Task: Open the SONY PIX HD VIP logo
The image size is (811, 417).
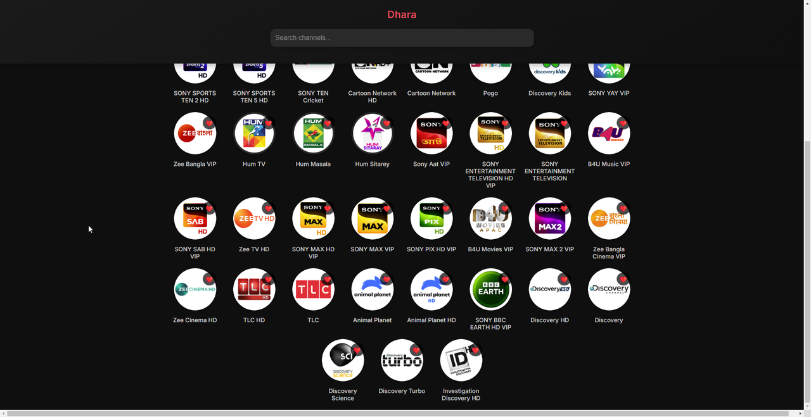Action: [431, 219]
